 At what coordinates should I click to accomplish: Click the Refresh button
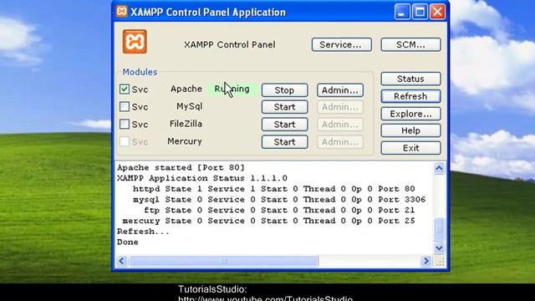410,96
